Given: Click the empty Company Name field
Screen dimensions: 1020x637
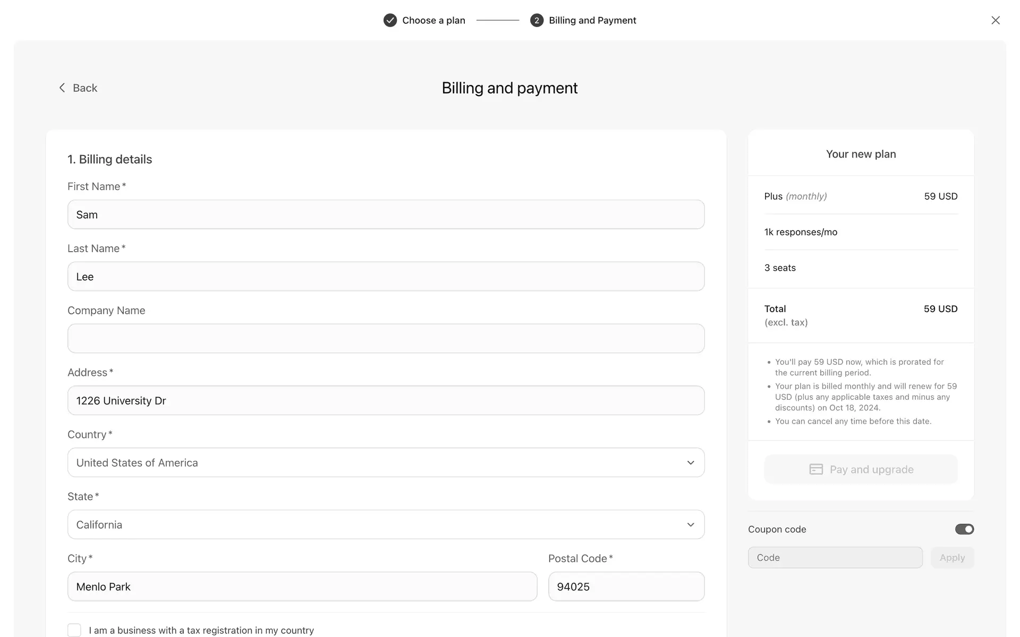Looking at the screenshot, I should 386,339.
